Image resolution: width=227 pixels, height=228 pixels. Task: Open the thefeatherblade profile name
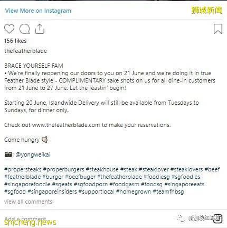click(25, 51)
